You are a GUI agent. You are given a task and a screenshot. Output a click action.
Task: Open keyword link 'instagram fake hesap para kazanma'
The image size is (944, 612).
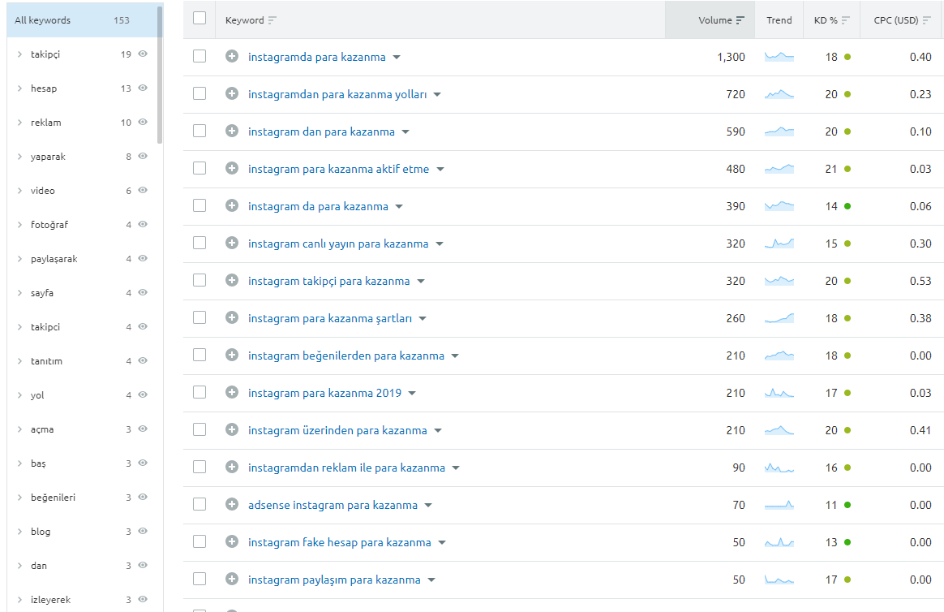[x=340, y=542]
